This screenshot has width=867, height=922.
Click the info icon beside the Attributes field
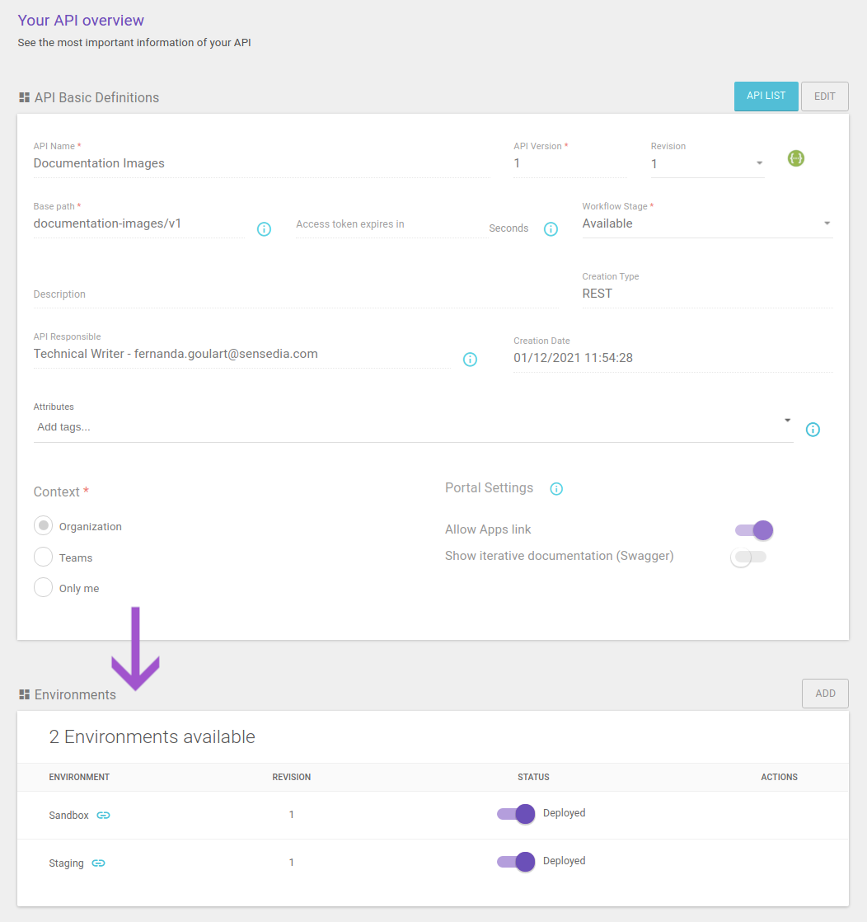(813, 429)
